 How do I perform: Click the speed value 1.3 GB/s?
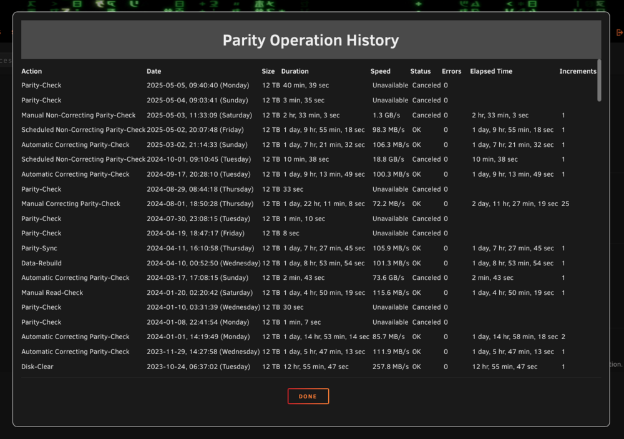(x=386, y=115)
